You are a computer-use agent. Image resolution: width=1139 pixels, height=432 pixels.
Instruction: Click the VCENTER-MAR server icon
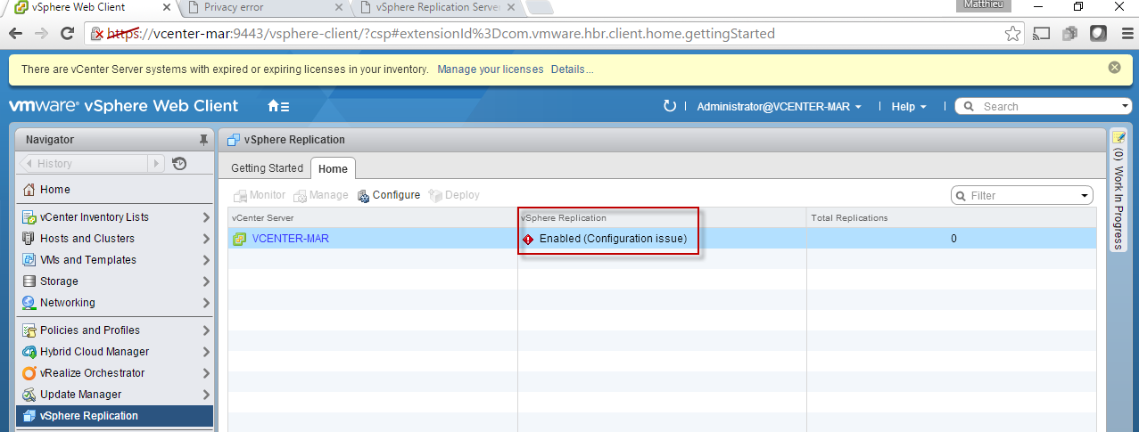click(x=239, y=239)
